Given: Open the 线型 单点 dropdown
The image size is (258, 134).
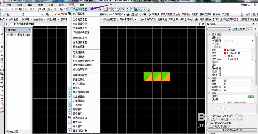Looking at the screenshot, I should click(x=252, y=56).
